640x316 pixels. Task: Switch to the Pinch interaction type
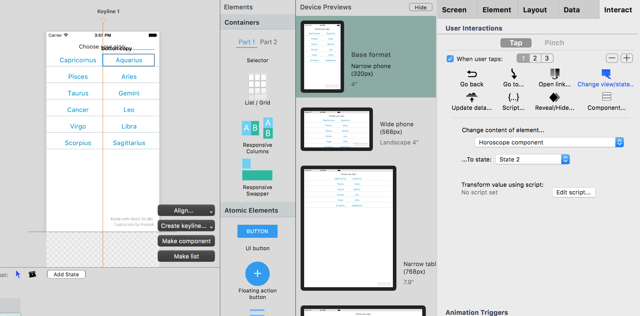[554, 43]
